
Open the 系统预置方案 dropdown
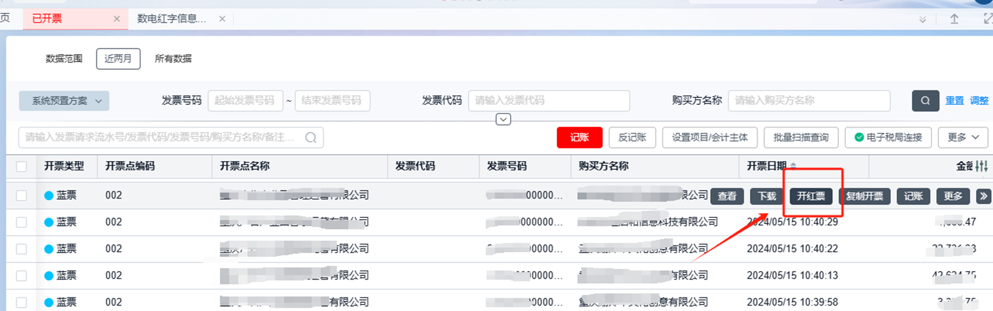coord(64,101)
